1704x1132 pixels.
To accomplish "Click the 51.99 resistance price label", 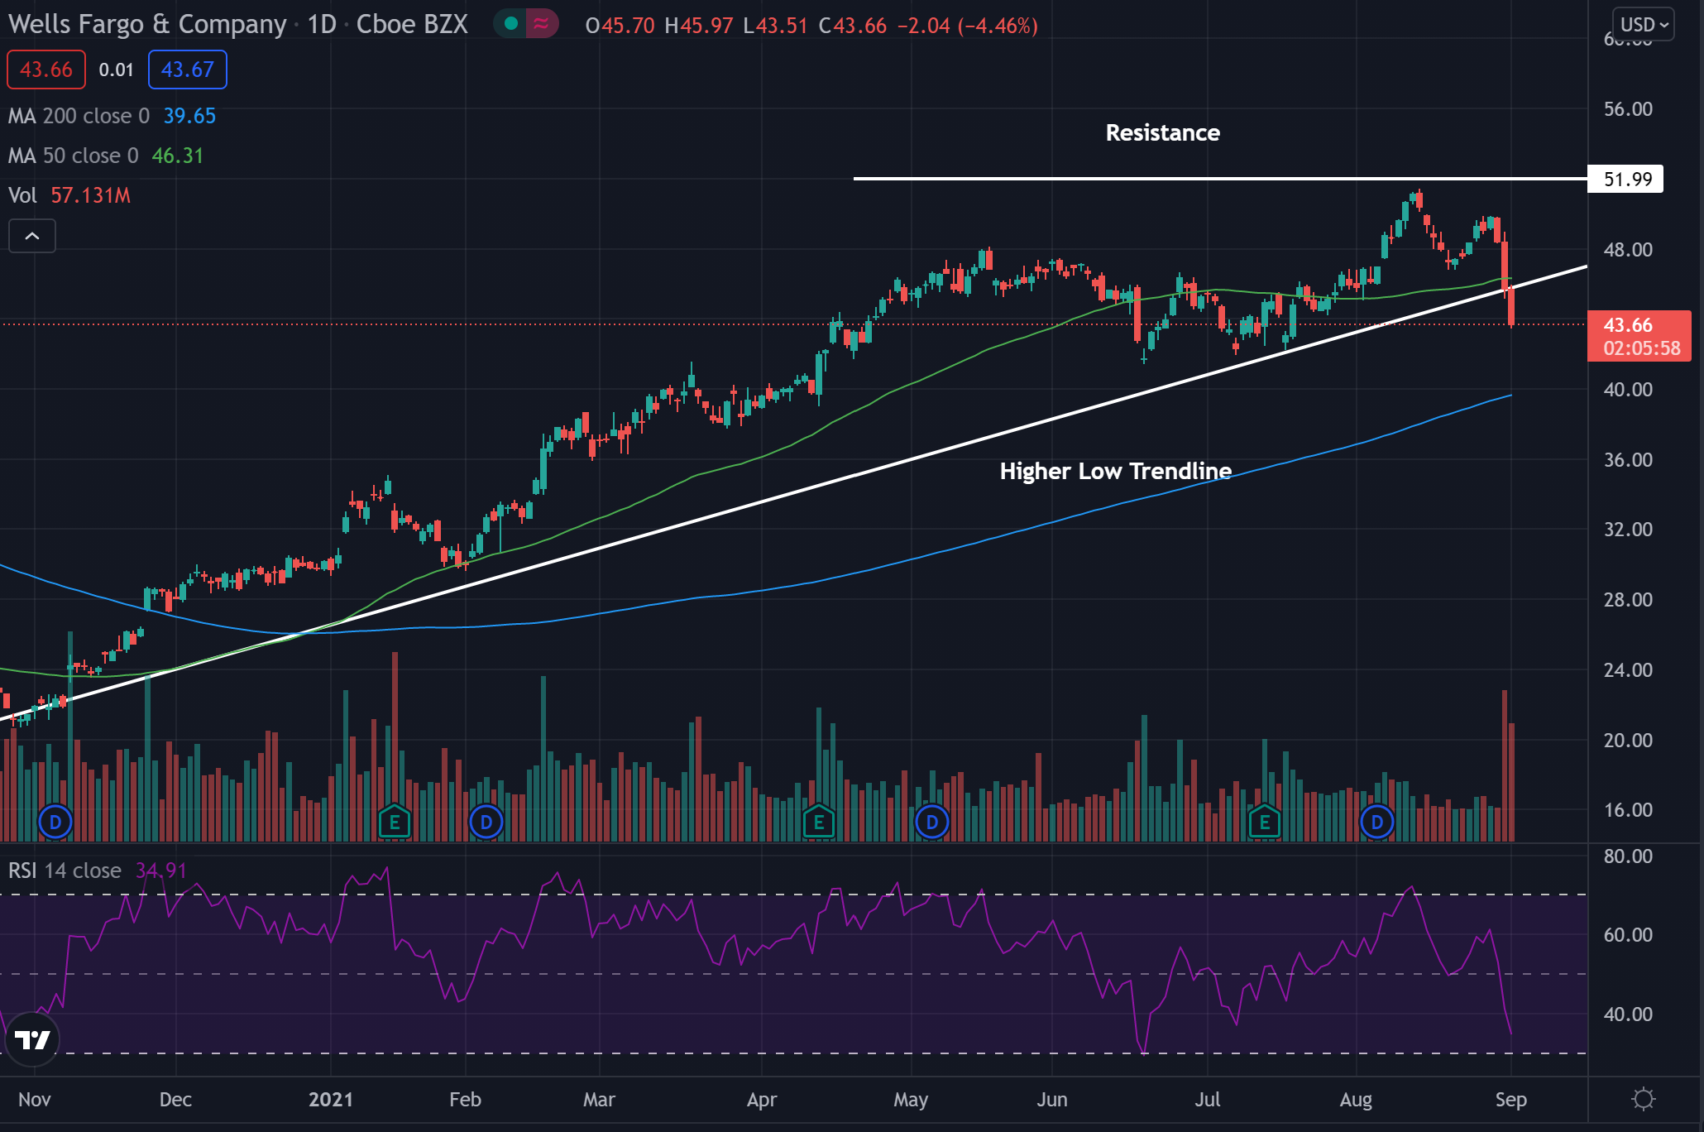I will tap(1625, 180).
